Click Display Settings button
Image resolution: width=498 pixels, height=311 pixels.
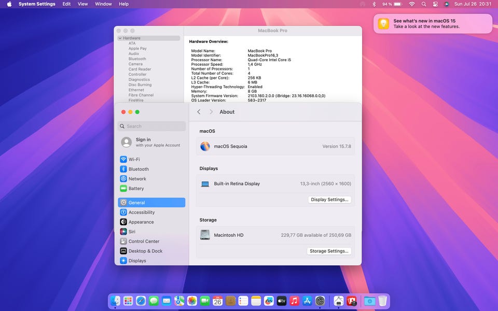(x=330, y=200)
